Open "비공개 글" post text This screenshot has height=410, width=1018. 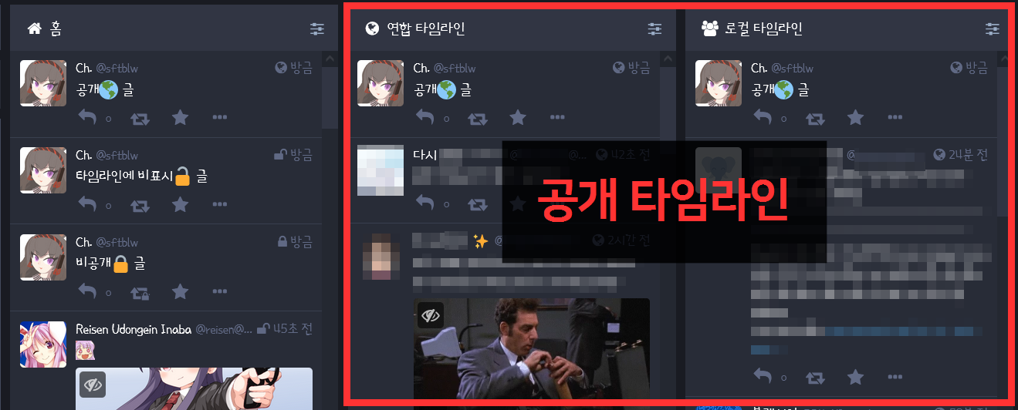click(111, 264)
